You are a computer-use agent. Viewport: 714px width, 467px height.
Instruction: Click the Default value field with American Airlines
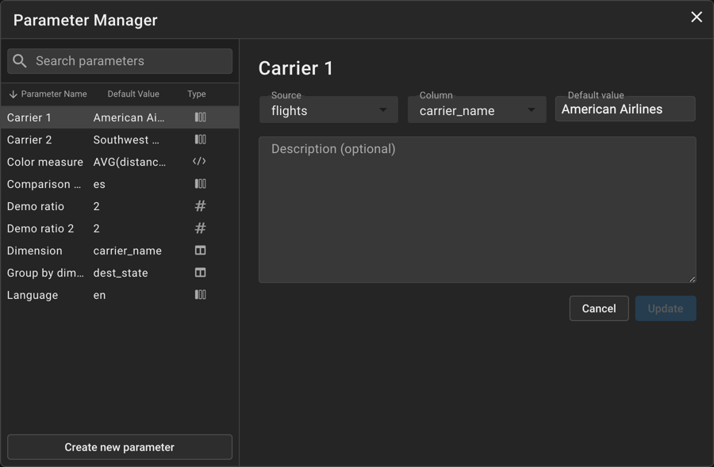[x=625, y=109]
